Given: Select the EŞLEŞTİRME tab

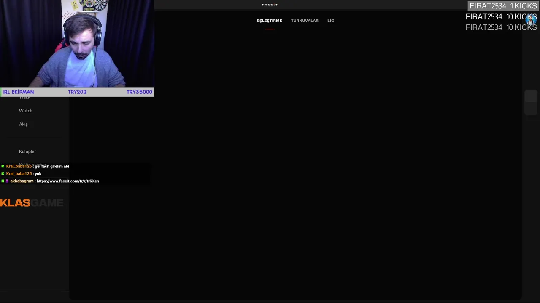Looking at the screenshot, I should [270, 21].
